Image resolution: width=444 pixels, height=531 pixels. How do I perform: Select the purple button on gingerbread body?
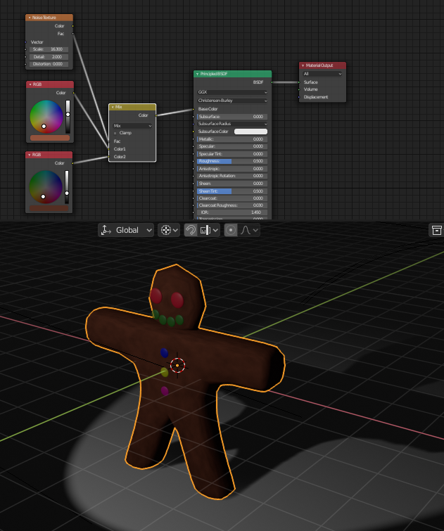pyautogui.click(x=165, y=391)
